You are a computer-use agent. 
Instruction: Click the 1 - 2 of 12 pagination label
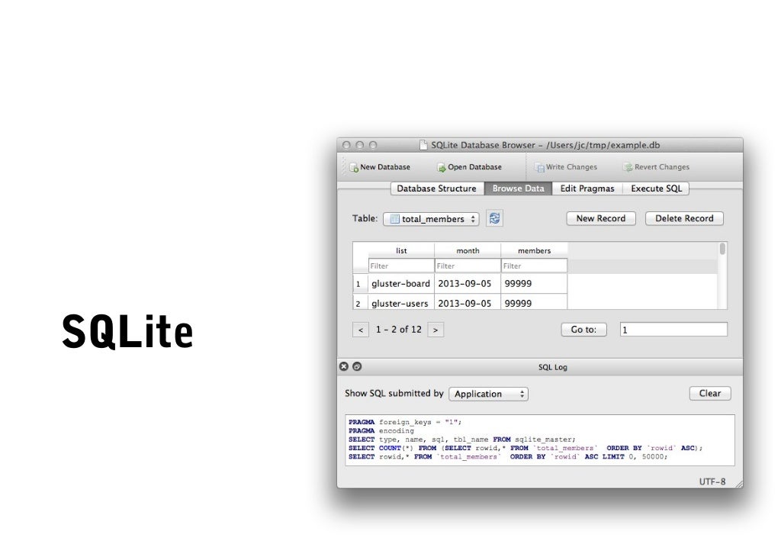click(398, 330)
